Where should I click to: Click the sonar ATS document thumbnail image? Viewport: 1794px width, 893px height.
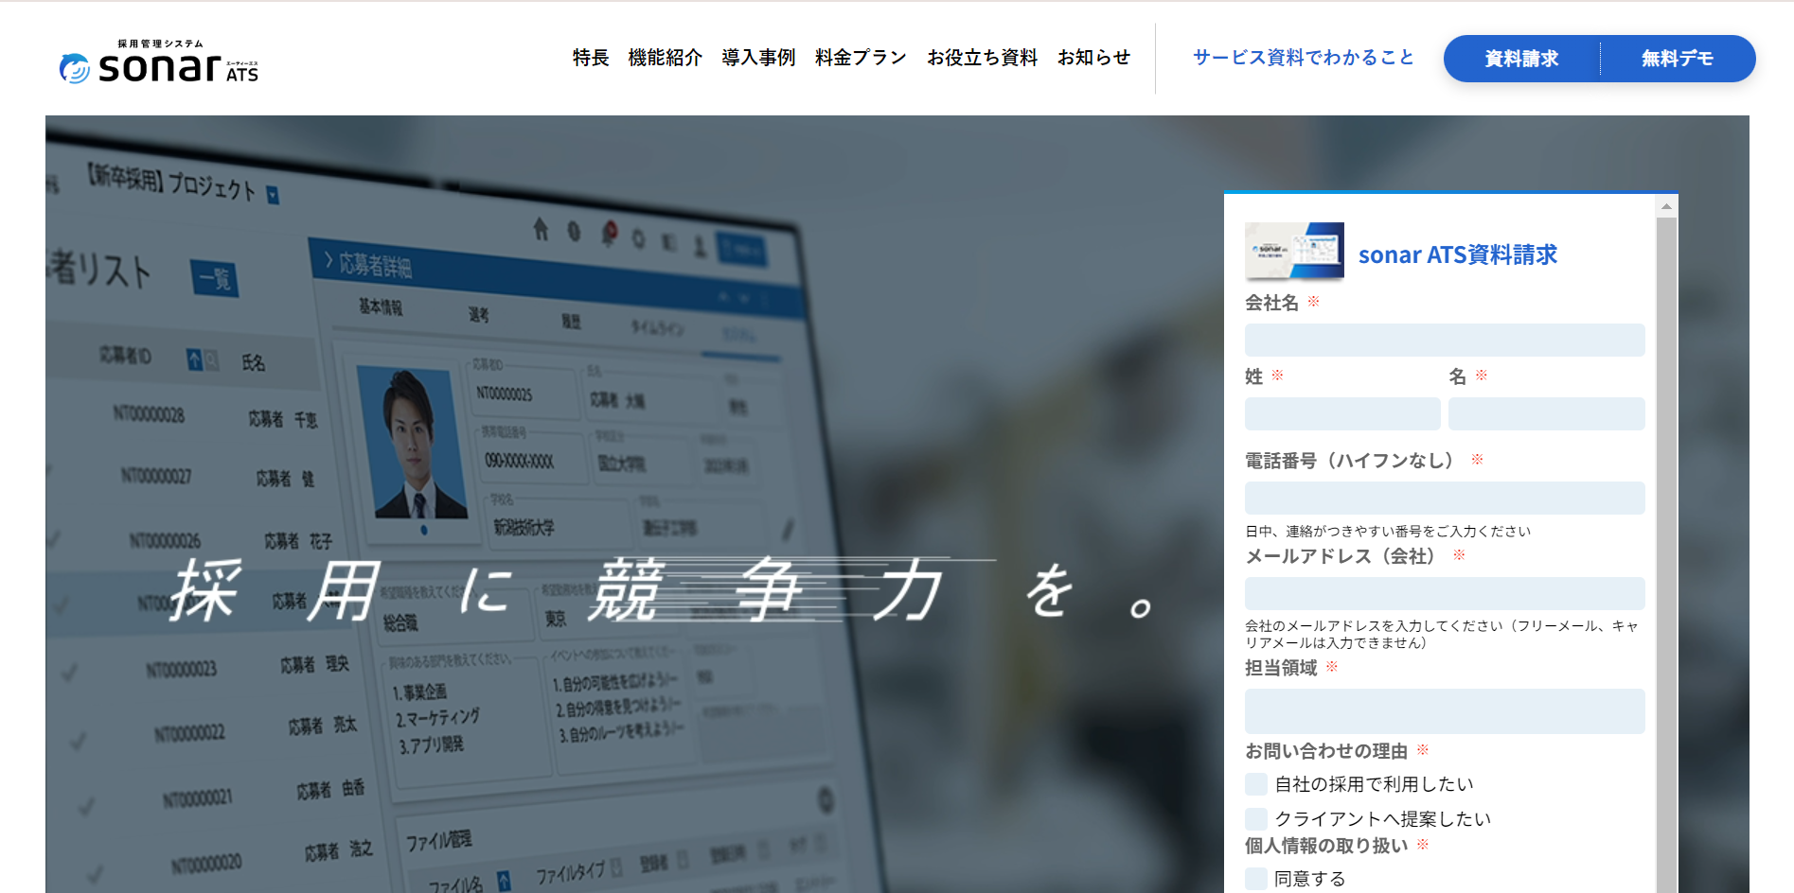(1294, 252)
